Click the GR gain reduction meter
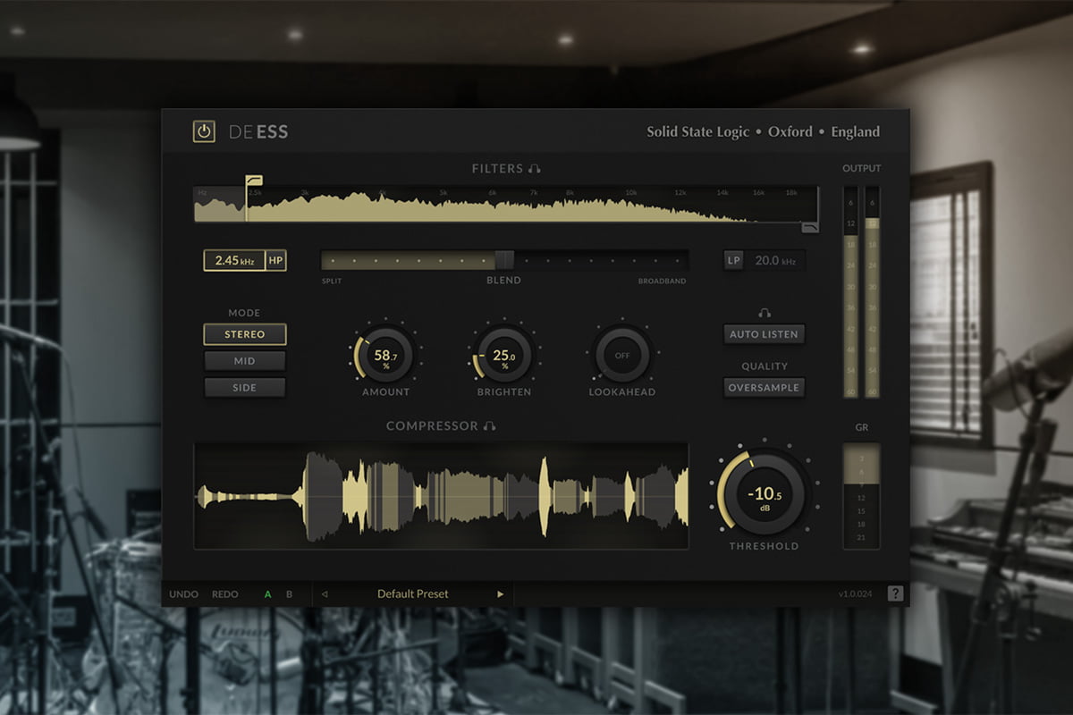 pyautogui.click(x=862, y=496)
